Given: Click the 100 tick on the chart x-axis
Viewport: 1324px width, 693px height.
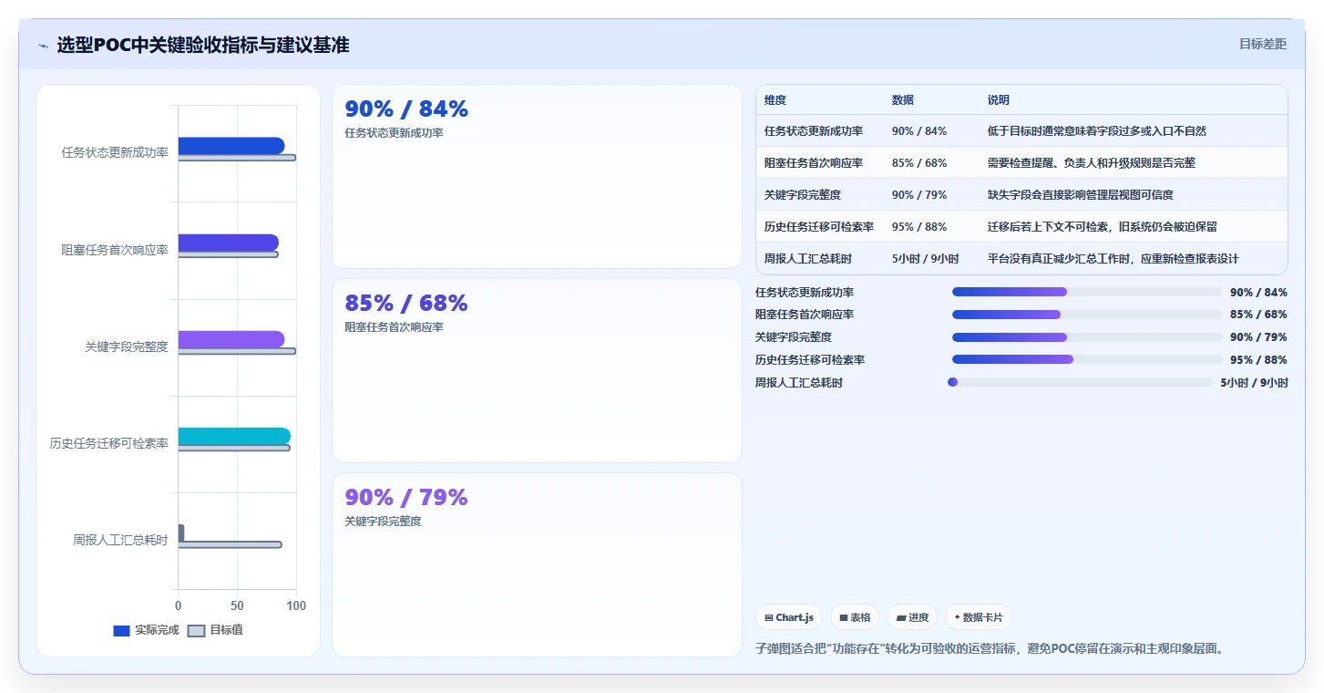Looking at the screenshot, I should pos(296,605).
